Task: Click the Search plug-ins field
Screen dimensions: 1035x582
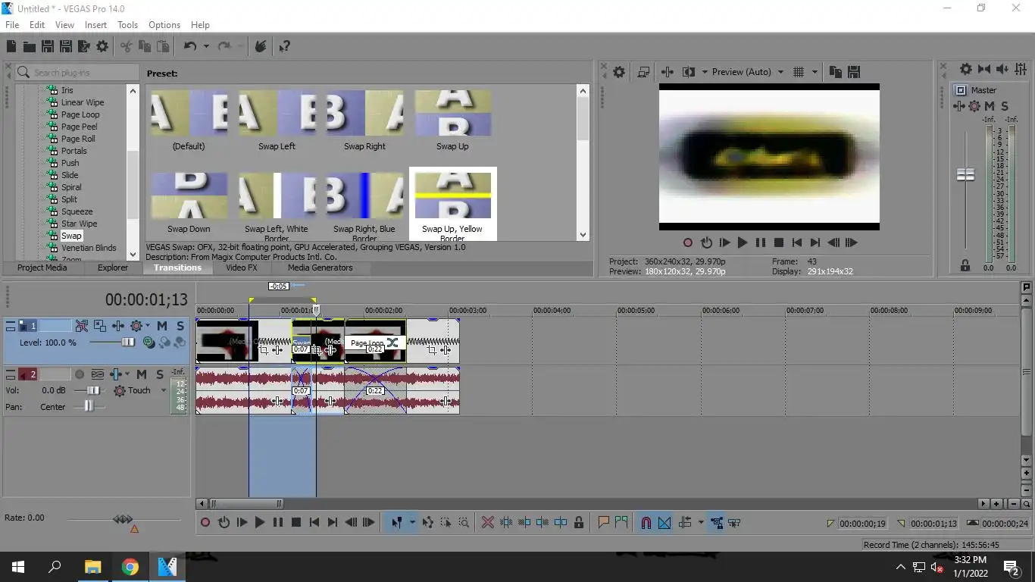Action: (x=77, y=73)
